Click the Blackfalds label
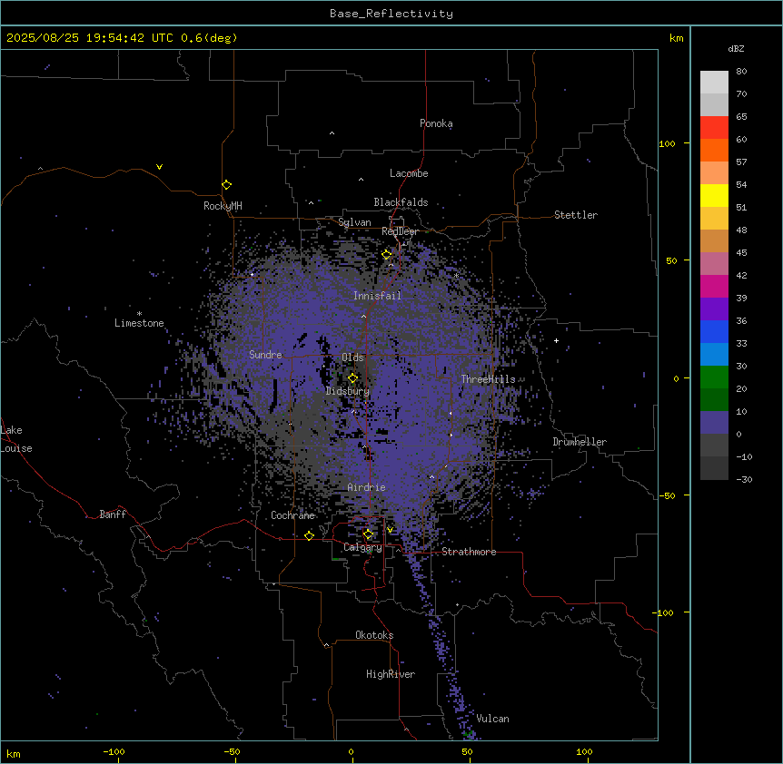This screenshot has width=783, height=764. coord(401,202)
